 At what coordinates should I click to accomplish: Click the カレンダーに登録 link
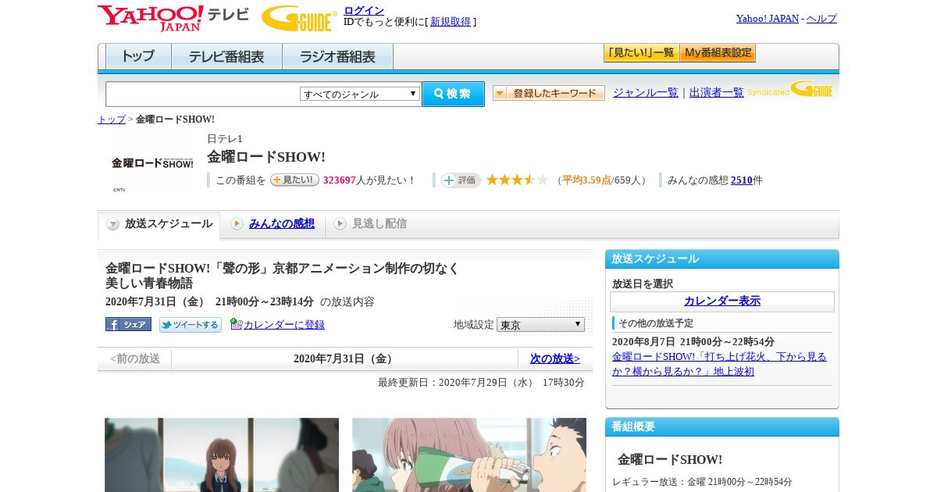[284, 325]
